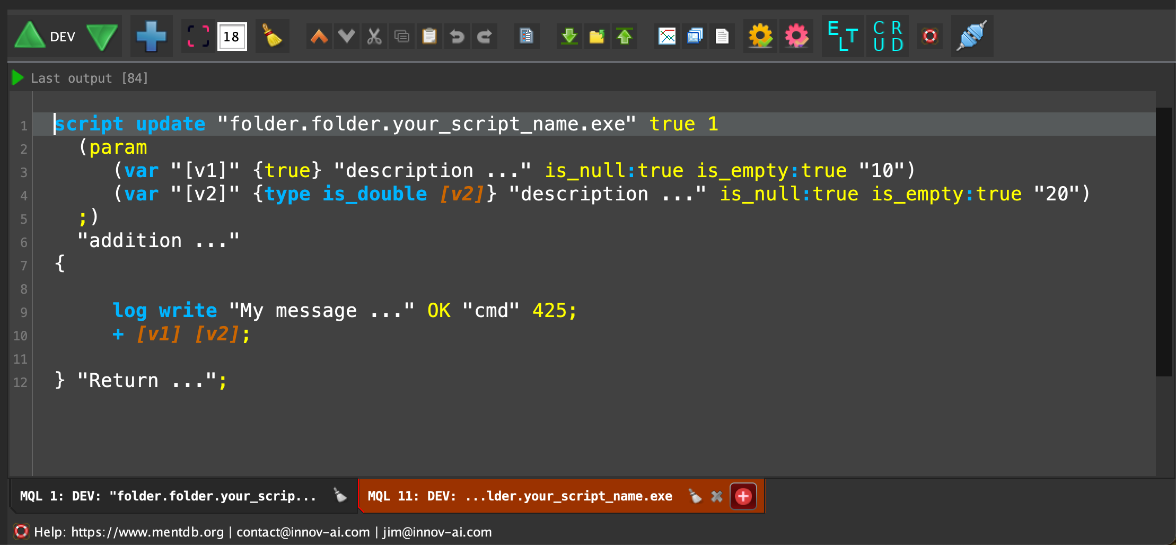Viewport: 1176px width, 545px height.
Task: Click the clipboard paste icon
Action: tap(429, 37)
